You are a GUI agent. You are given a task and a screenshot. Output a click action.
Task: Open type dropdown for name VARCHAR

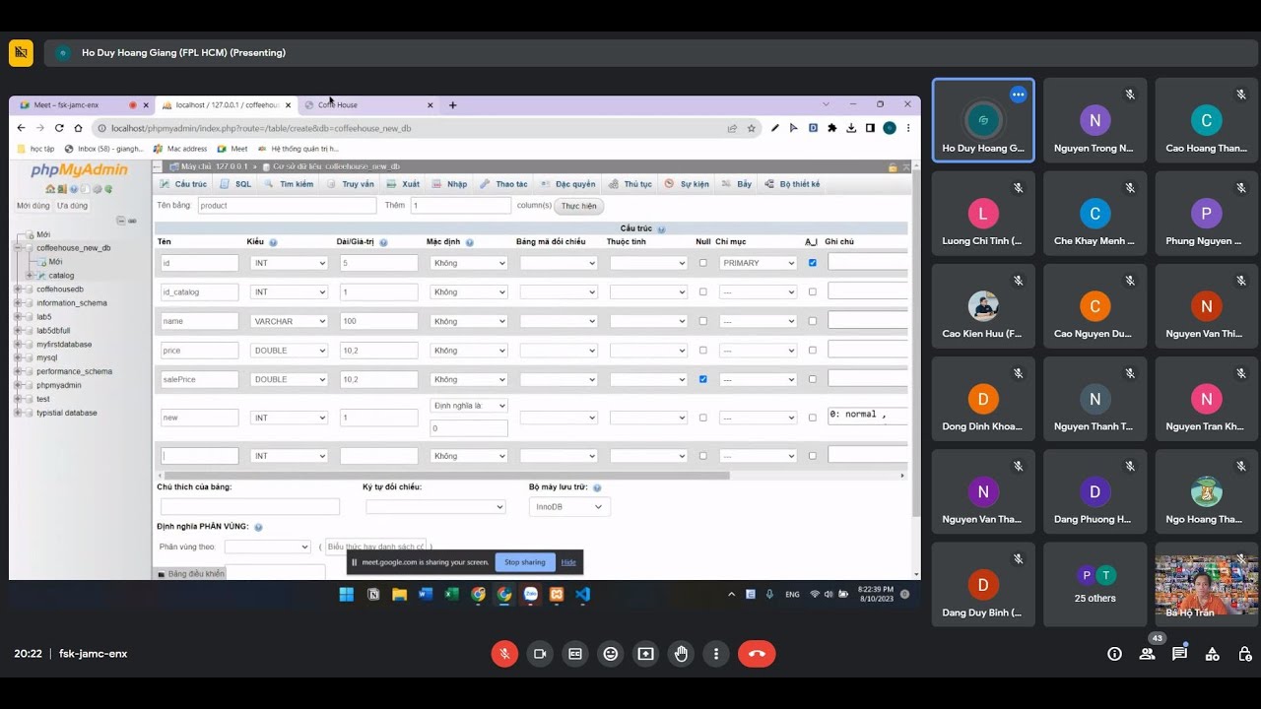pyautogui.click(x=289, y=321)
